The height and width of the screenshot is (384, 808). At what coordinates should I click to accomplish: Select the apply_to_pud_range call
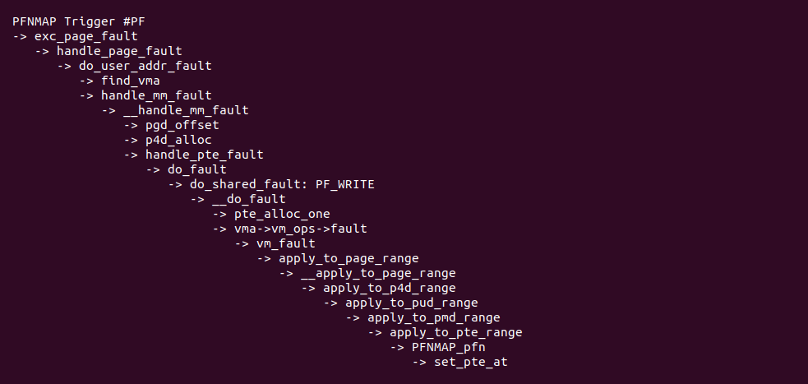coord(411,303)
